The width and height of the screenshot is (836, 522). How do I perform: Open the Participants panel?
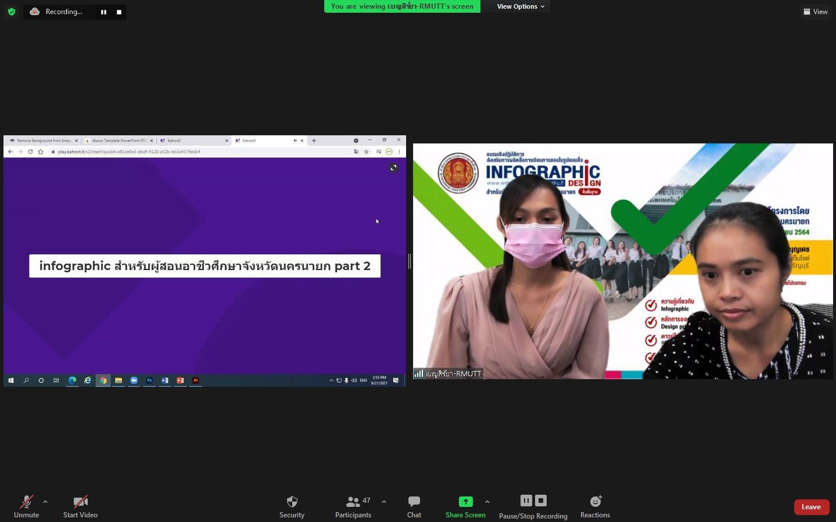(x=353, y=507)
